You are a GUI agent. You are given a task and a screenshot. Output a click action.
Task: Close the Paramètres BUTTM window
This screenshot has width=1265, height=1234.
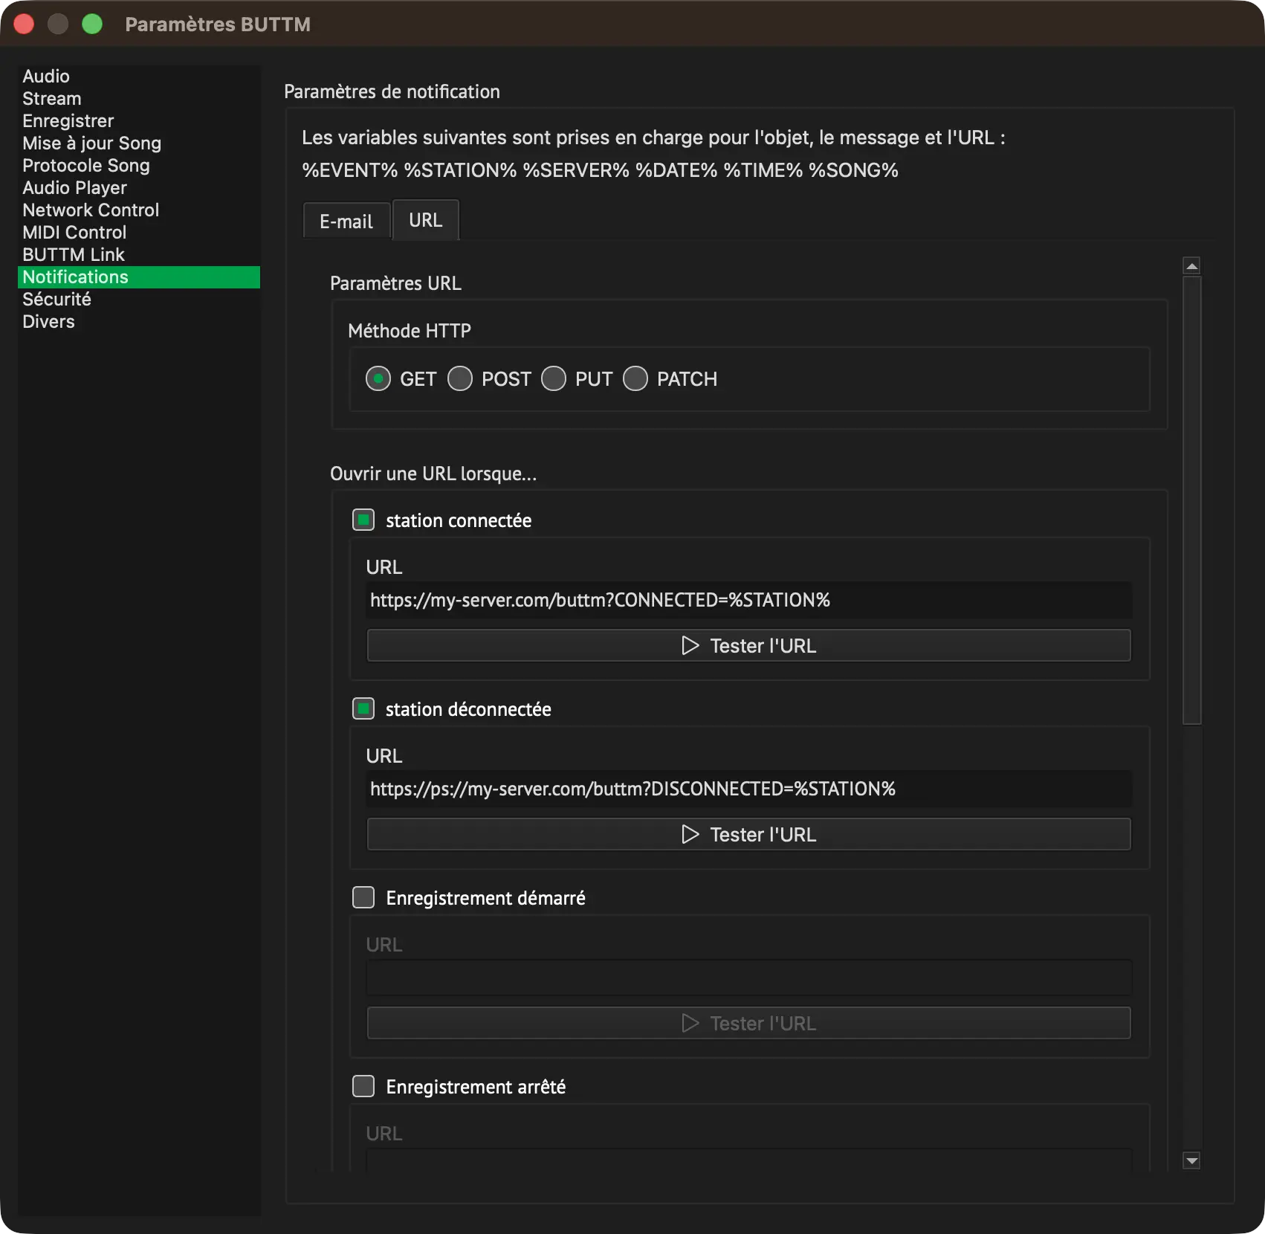[24, 25]
